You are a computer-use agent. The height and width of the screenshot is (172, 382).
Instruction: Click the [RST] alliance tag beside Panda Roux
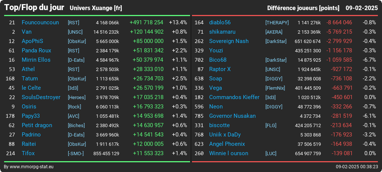pos(73,50)
